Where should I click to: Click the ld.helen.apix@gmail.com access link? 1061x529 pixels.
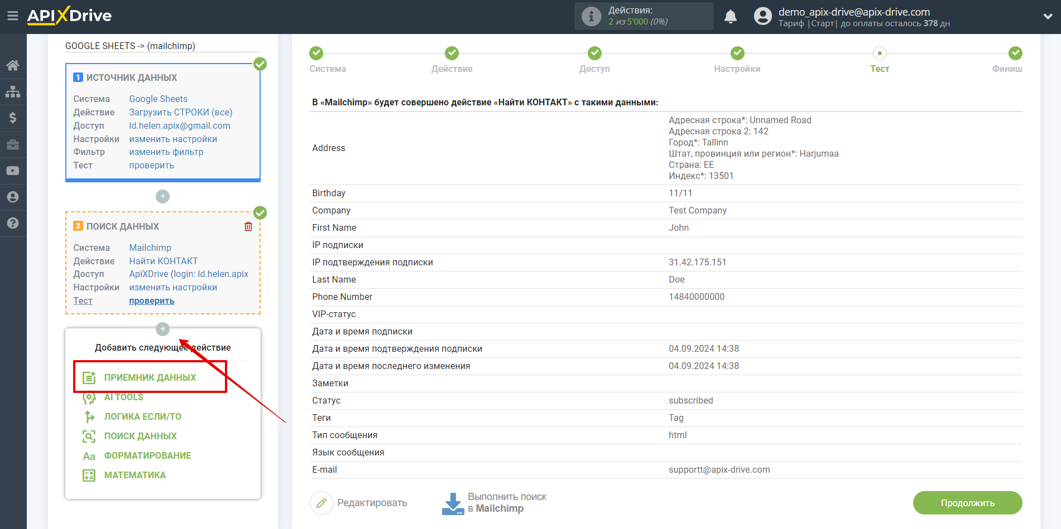(x=180, y=125)
